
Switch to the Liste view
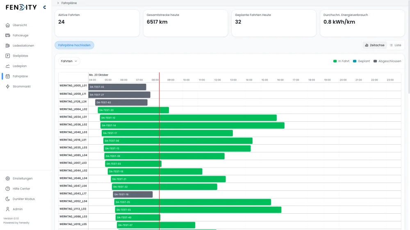[395, 45]
